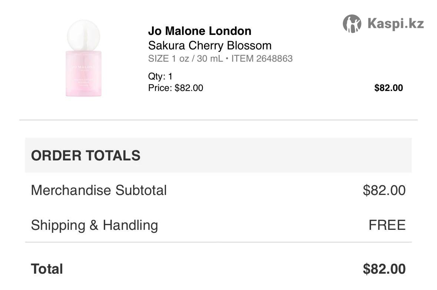The width and height of the screenshot is (437, 290).
Task: Open the perfume bottle product thumbnail
Action: tap(83, 58)
